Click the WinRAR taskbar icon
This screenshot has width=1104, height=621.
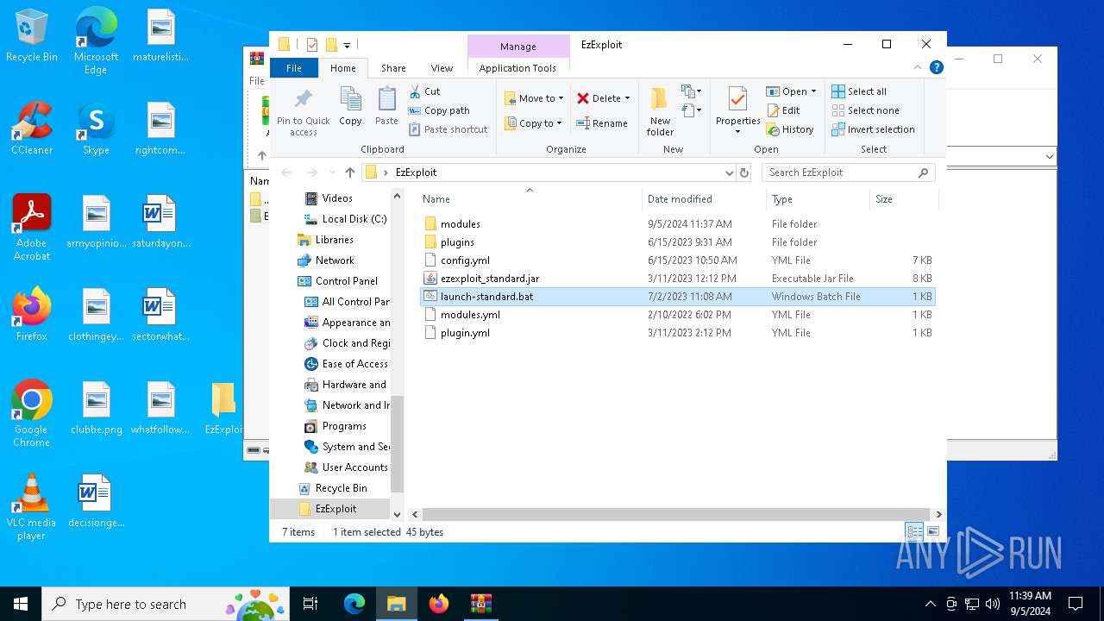pyautogui.click(x=481, y=604)
